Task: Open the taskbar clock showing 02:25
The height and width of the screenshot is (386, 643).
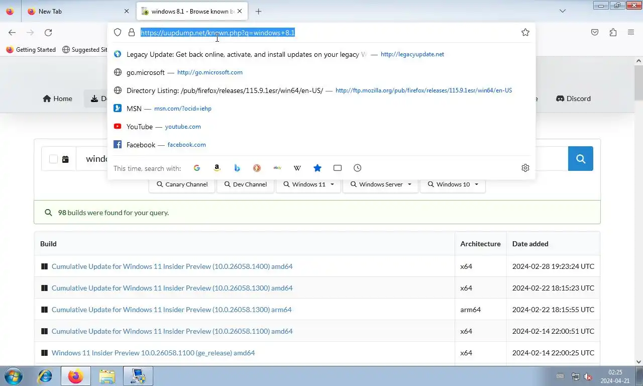Action: (615, 376)
